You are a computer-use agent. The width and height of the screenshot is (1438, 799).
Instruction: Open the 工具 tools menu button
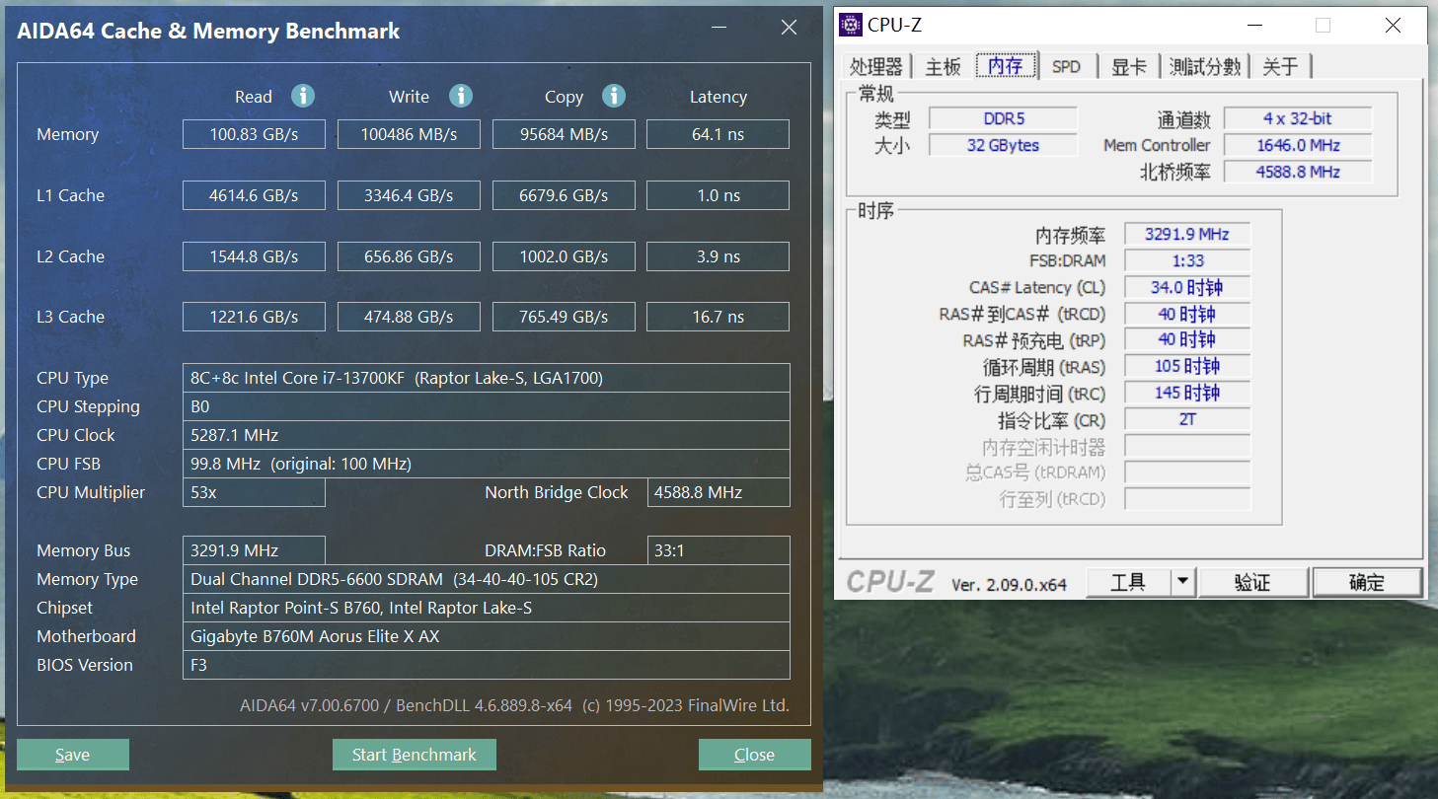click(1130, 582)
